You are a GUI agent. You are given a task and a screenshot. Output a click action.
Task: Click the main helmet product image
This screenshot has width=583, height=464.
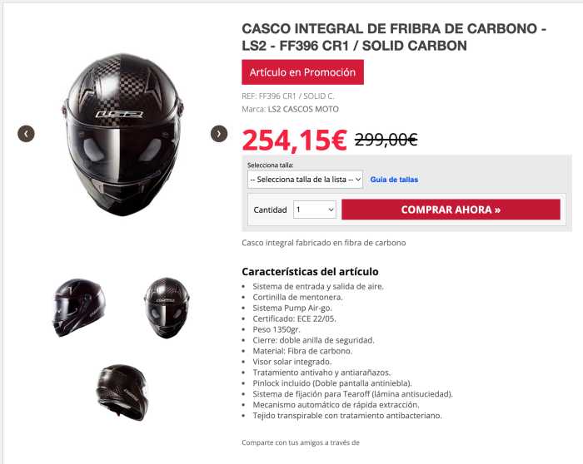(x=122, y=135)
